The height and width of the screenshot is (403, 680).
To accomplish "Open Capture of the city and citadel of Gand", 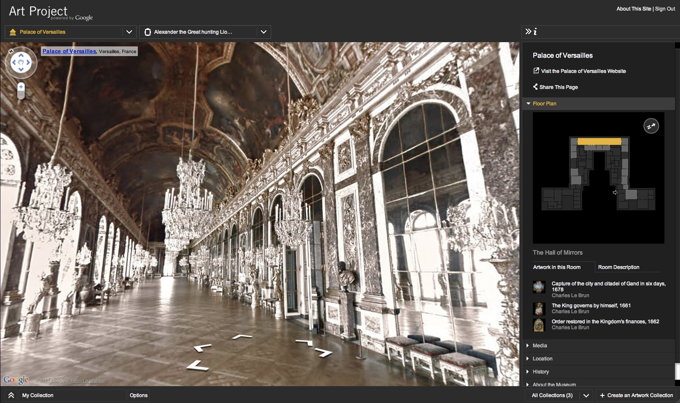I will (608, 287).
